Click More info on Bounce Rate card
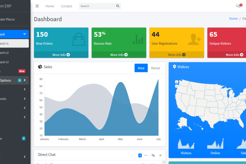This screenshot has width=246, height=164. (119, 55)
